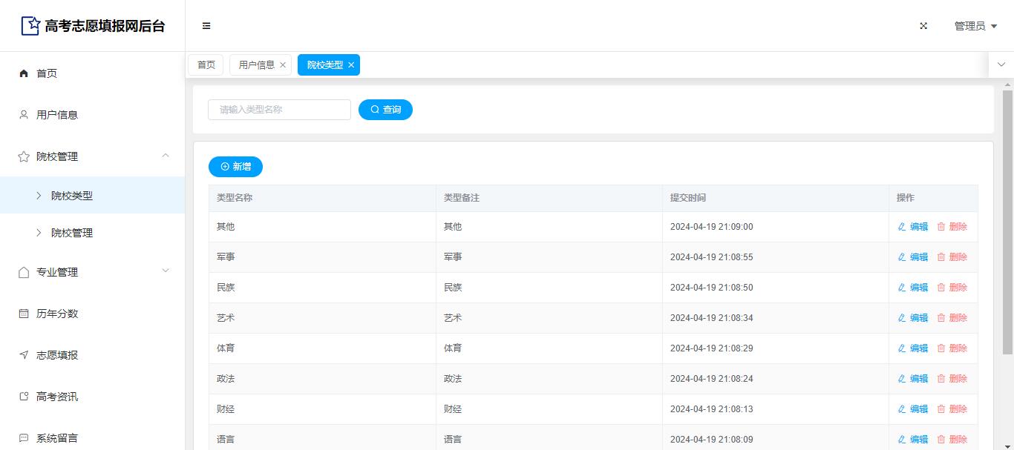Open 首页 from the sidebar home icon
The width and height of the screenshot is (1014, 450).
[x=24, y=73]
